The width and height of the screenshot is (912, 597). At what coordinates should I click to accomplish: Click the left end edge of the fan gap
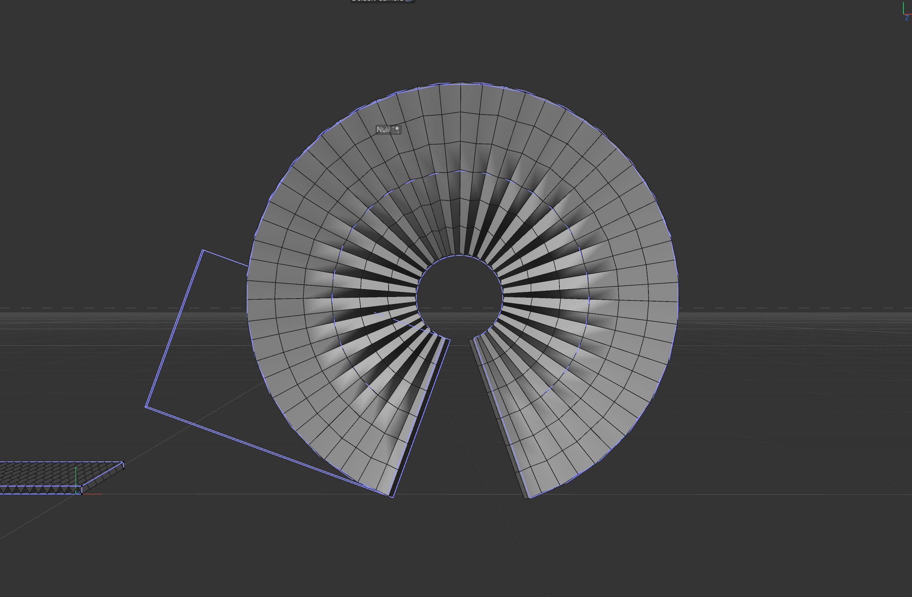tap(421, 418)
